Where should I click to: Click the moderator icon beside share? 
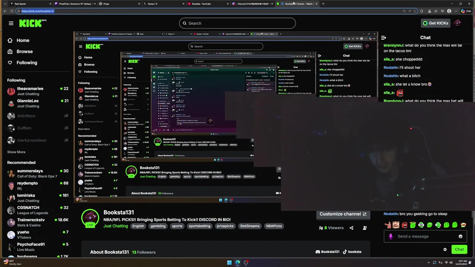click(x=365, y=228)
